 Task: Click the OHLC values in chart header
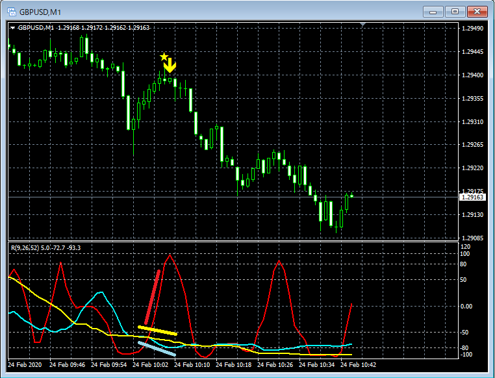pos(103,28)
